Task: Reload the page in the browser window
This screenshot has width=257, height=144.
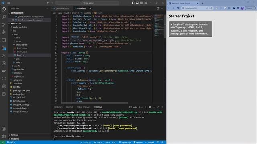Action: click(x=177, y=8)
